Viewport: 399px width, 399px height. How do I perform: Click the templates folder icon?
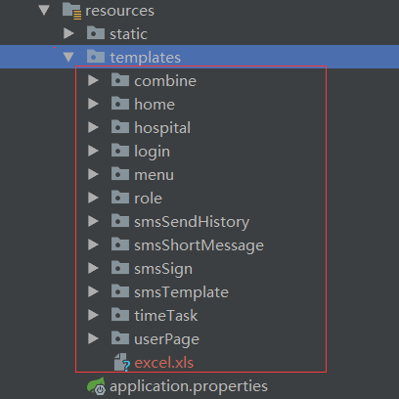96,57
